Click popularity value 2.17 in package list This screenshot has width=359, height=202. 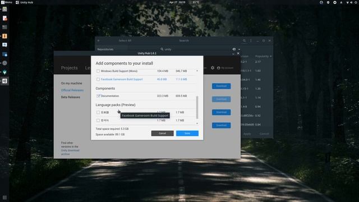(x=258, y=62)
